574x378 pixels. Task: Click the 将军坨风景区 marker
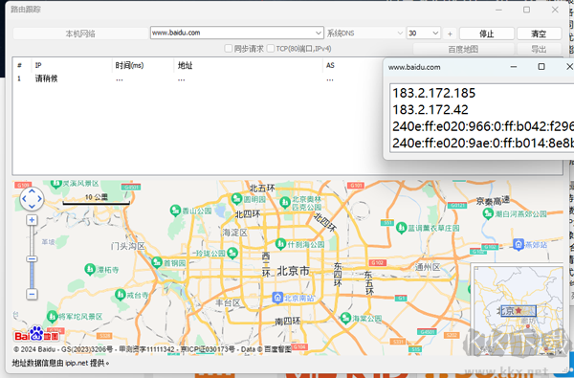(x=52, y=316)
